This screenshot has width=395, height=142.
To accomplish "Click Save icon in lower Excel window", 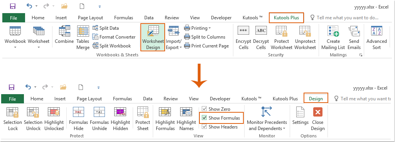I will [12, 87].
